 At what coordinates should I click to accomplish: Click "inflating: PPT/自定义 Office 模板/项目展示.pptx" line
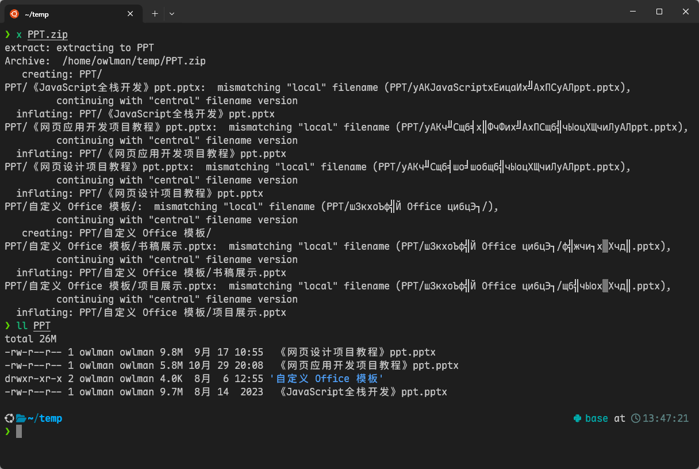coord(151,312)
